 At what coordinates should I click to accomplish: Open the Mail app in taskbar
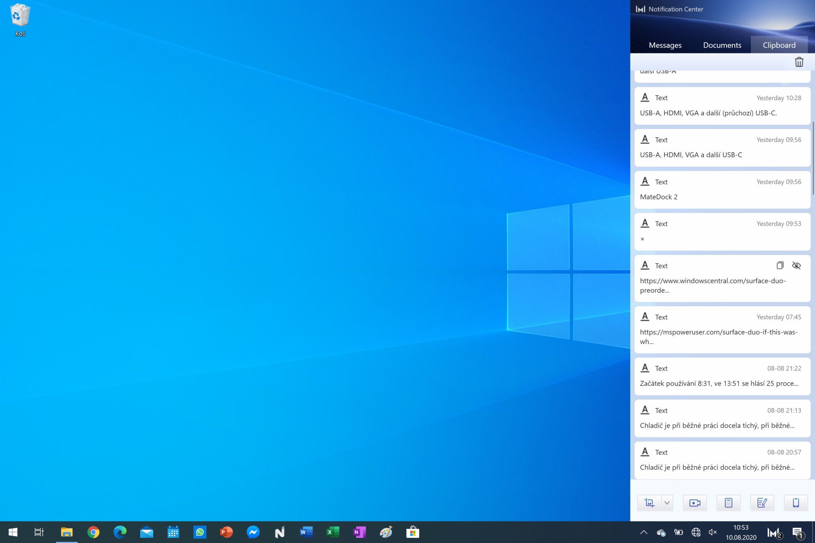147,532
